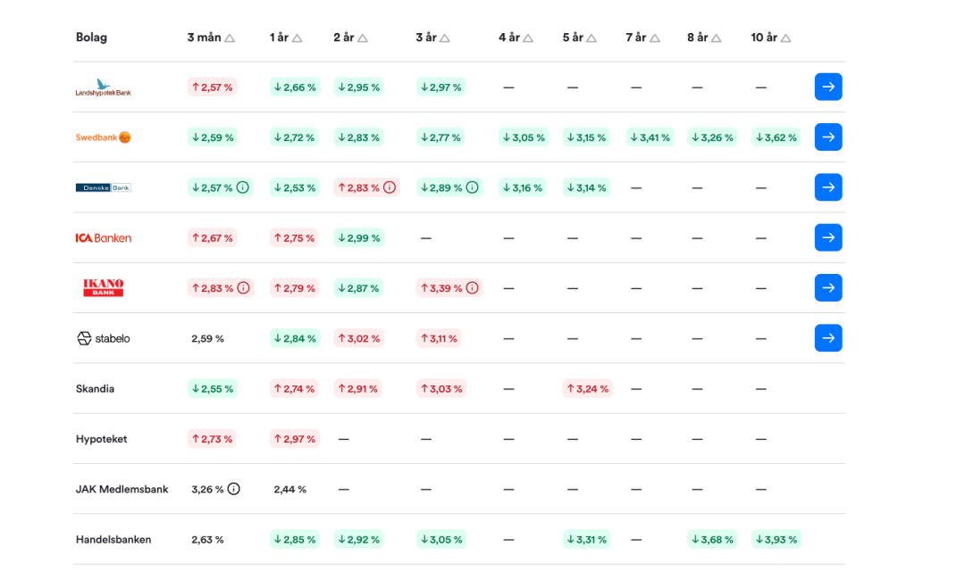
Task: Sort by the 5 år rate column
Action: click(581, 37)
